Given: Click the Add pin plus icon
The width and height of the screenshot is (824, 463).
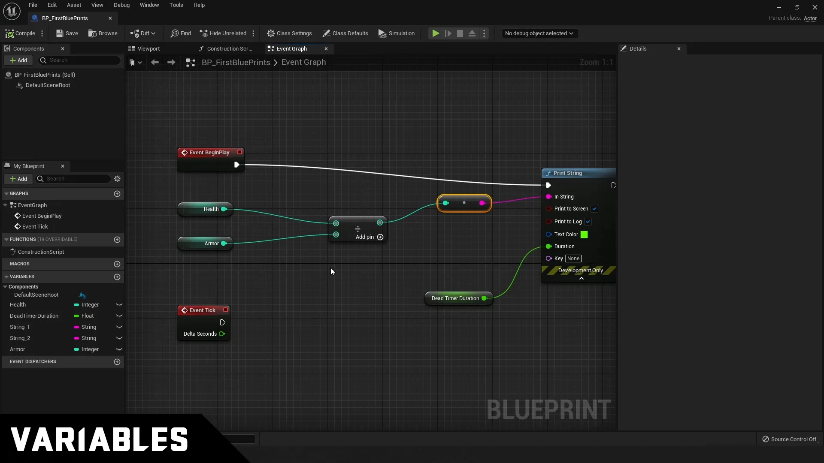Looking at the screenshot, I should click(x=380, y=237).
